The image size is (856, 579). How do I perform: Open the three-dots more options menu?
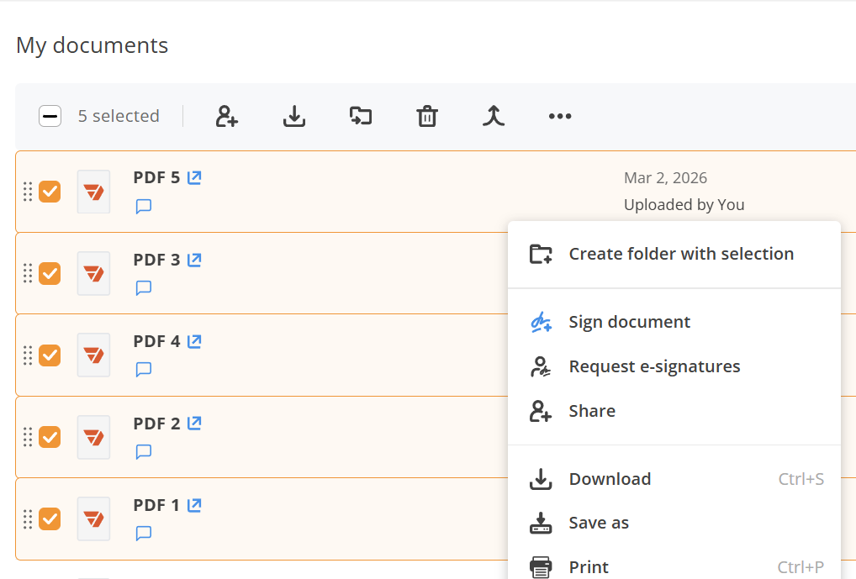pos(560,116)
